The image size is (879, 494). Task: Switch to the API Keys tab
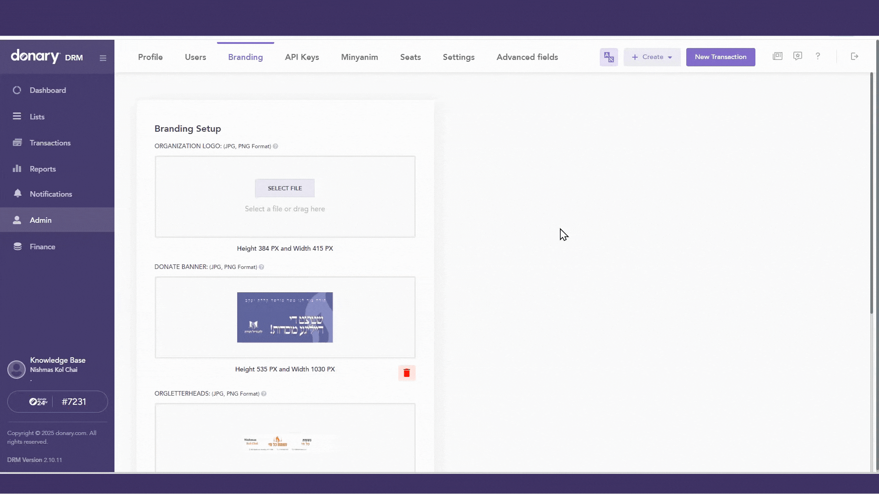(302, 57)
